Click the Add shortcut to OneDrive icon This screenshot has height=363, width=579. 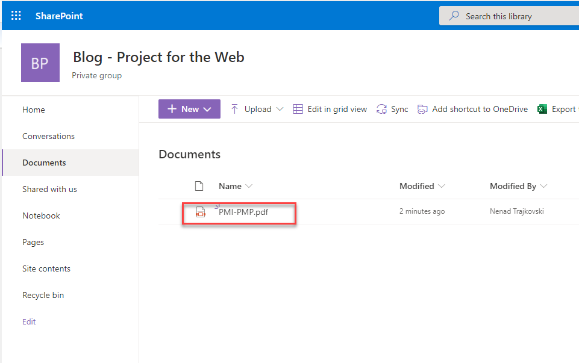422,109
